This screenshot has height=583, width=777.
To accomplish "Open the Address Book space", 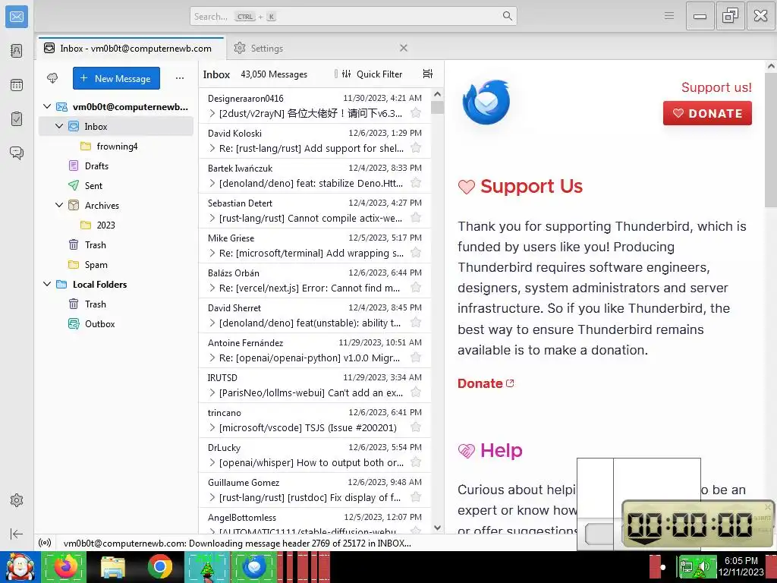I will pos(17,51).
